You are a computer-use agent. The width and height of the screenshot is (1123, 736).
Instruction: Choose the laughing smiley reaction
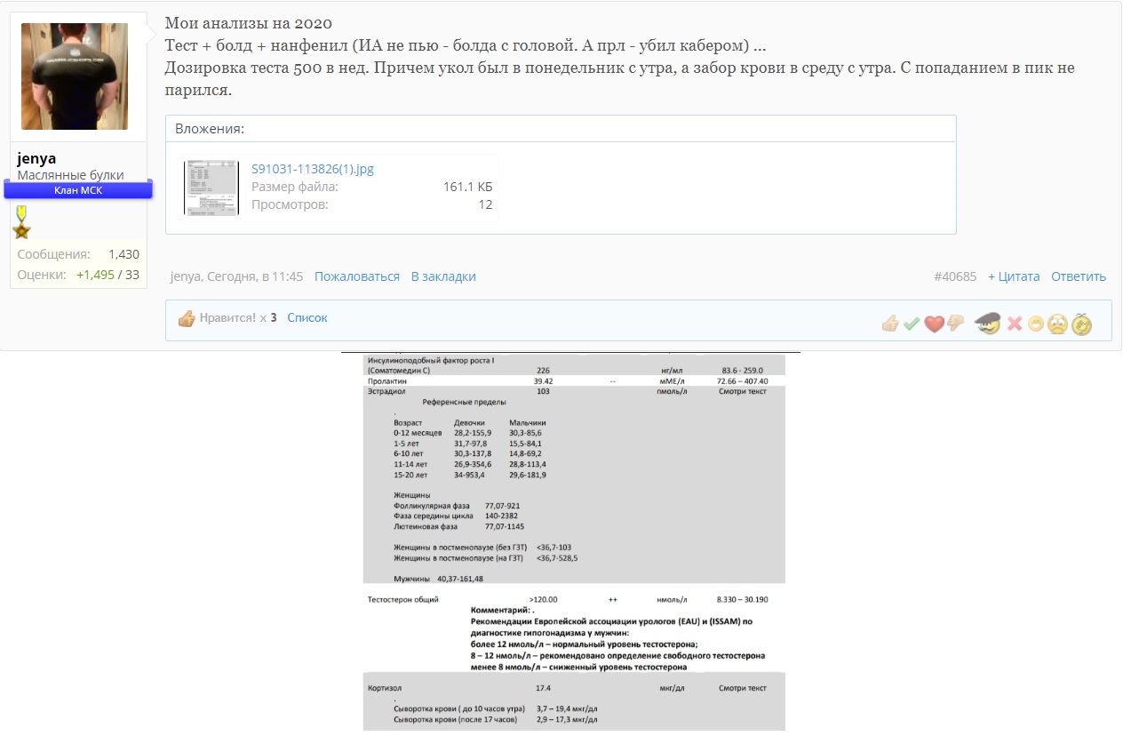pos(1035,324)
